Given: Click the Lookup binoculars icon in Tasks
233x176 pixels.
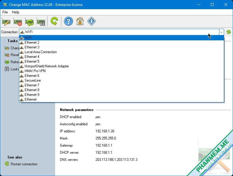Looking at the screenshot, I should (x=7, y=69).
